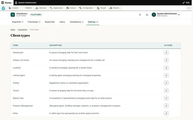Open the Platform admin menu item
Viewport: 193px width, 120px height.
28,8
